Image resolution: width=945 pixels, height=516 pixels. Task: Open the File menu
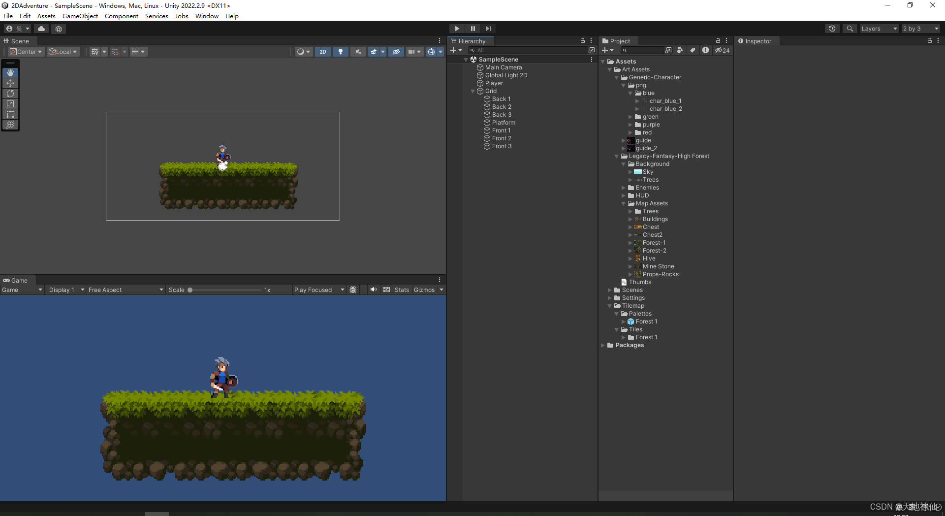(8, 16)
